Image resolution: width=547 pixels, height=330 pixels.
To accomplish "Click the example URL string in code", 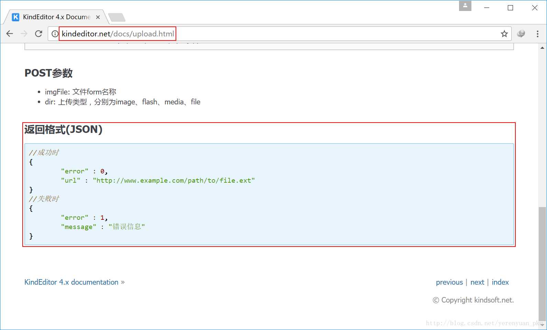I will [x=174, y=181].
